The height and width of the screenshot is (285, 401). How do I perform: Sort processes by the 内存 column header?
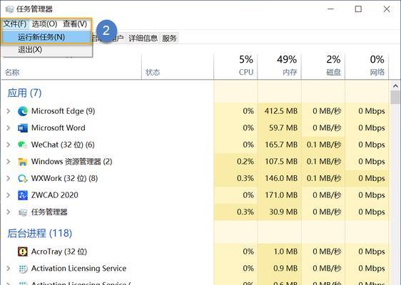(280, 66)
